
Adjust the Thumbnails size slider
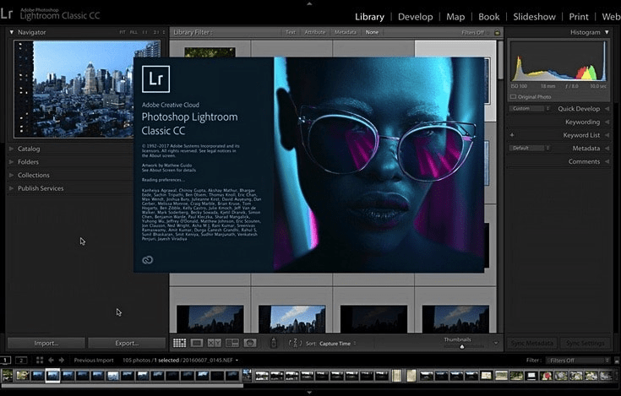point(461,346)
